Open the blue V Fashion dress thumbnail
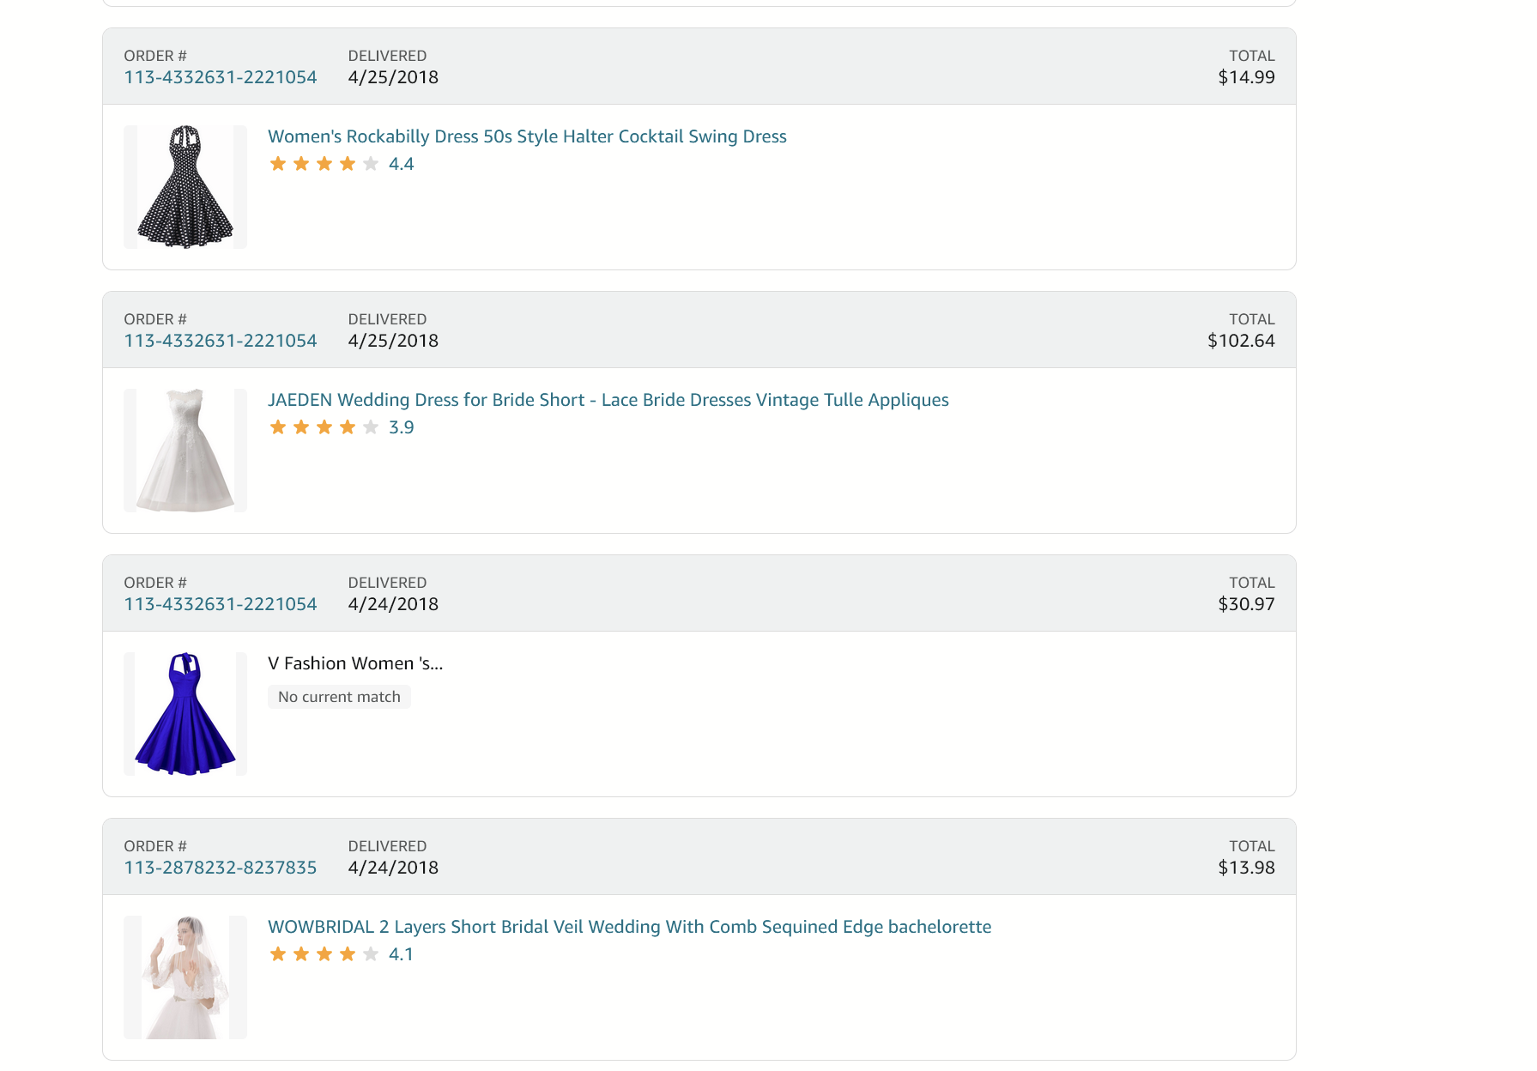Image resolution: width=1537 pixels, height=1071 pixels. (x=185, y=714)
